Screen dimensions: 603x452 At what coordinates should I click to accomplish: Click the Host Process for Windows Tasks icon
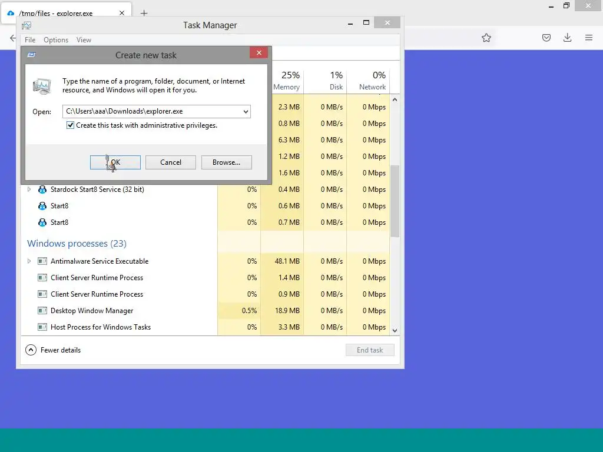(42, 327)
